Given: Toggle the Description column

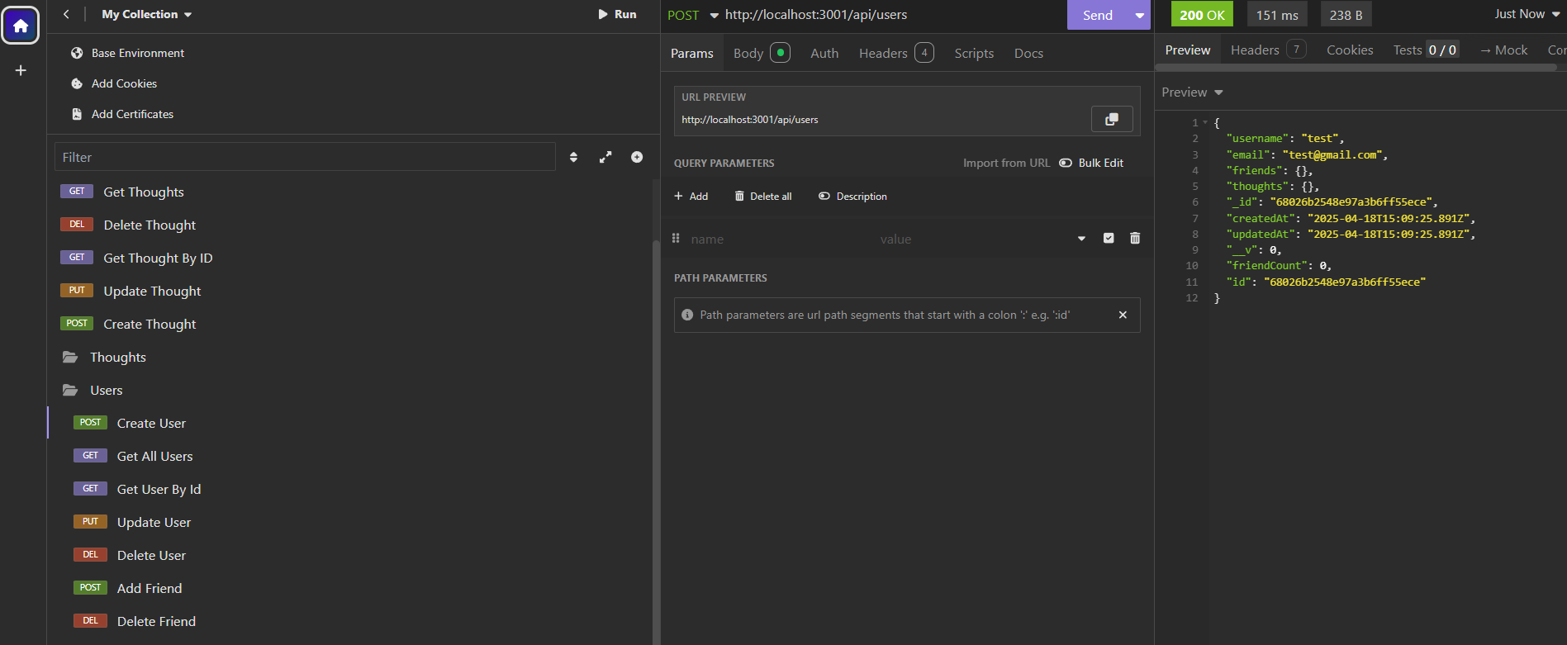Looking at the screenshot, I should click(x=852, y=197).
